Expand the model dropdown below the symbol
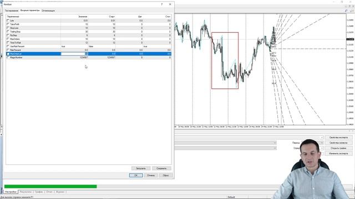The image size is (355, 199). click(275, 148)
